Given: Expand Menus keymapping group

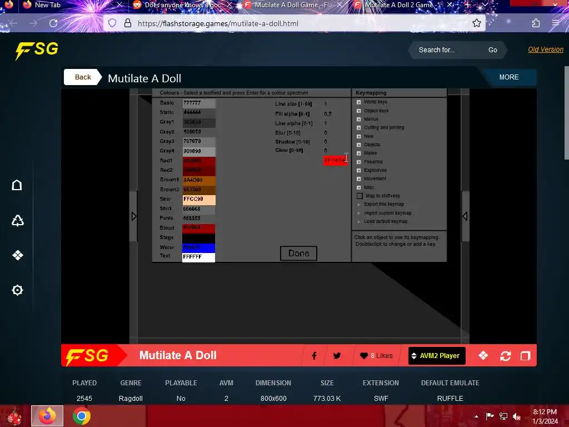Looking at the screenshot, I should 358,119.
